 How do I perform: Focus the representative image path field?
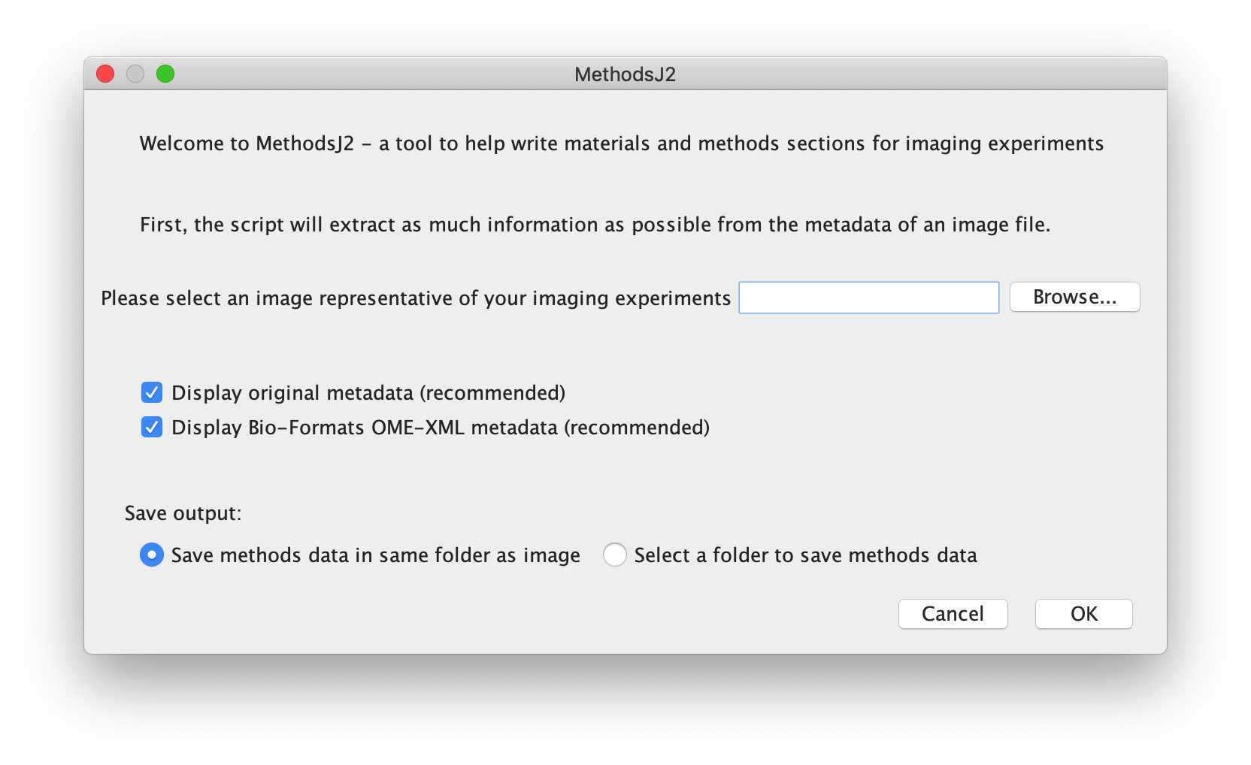click(x=868, y=298)
